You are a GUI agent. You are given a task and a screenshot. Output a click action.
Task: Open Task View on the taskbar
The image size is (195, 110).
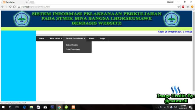pyautogui.click(x=17, y=107)
